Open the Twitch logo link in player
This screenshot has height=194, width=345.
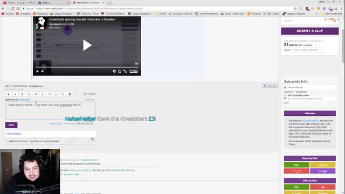pos(133,71)
